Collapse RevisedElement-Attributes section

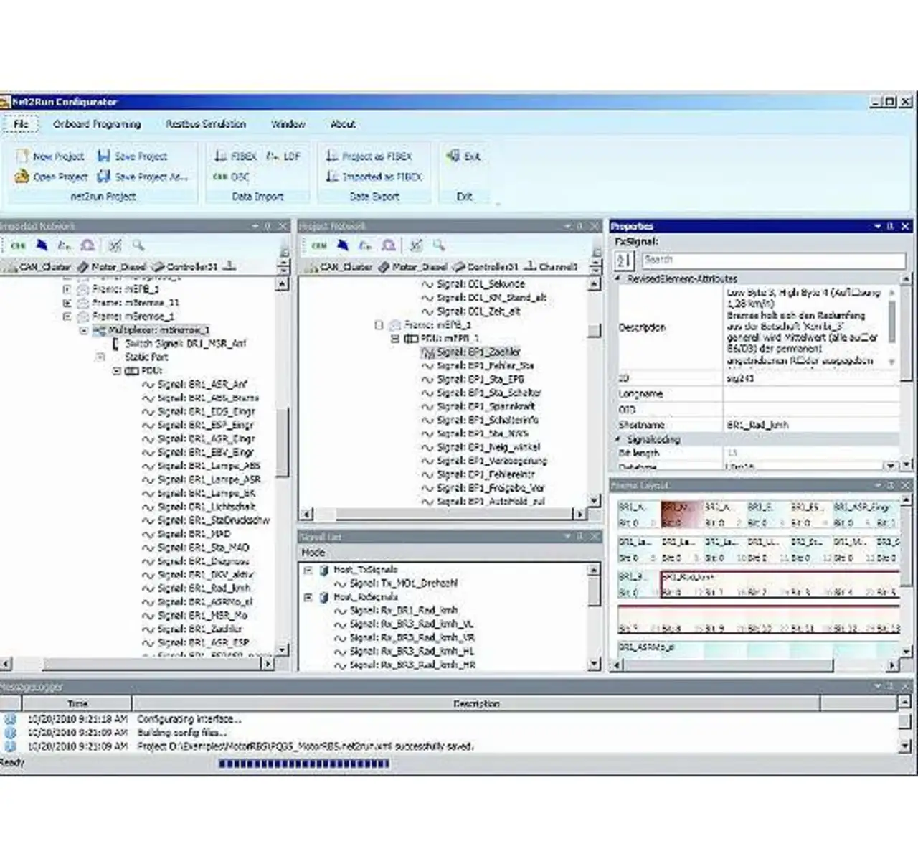(x=619, y=278)
